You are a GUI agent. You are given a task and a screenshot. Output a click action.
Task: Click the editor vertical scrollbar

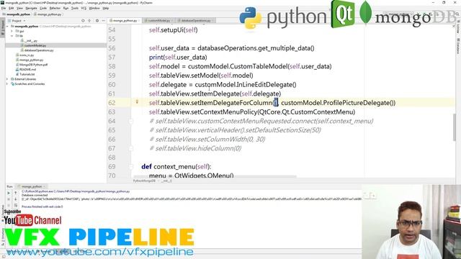pos(454,127)
